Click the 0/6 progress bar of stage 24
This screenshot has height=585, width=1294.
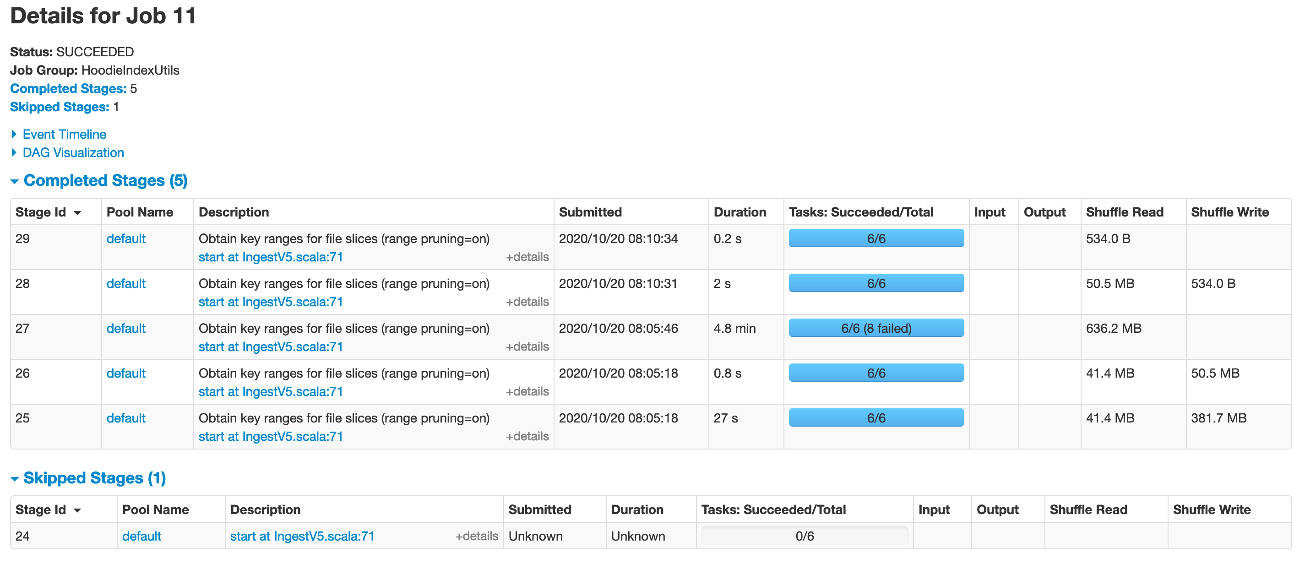[x=804, y=536]
